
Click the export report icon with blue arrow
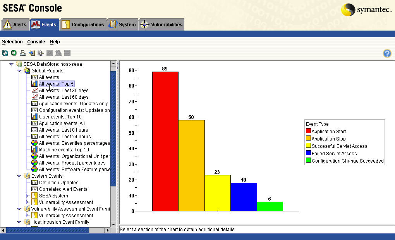point(32,53)
